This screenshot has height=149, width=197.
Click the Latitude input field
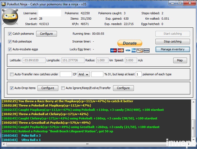tap(34, 60)
